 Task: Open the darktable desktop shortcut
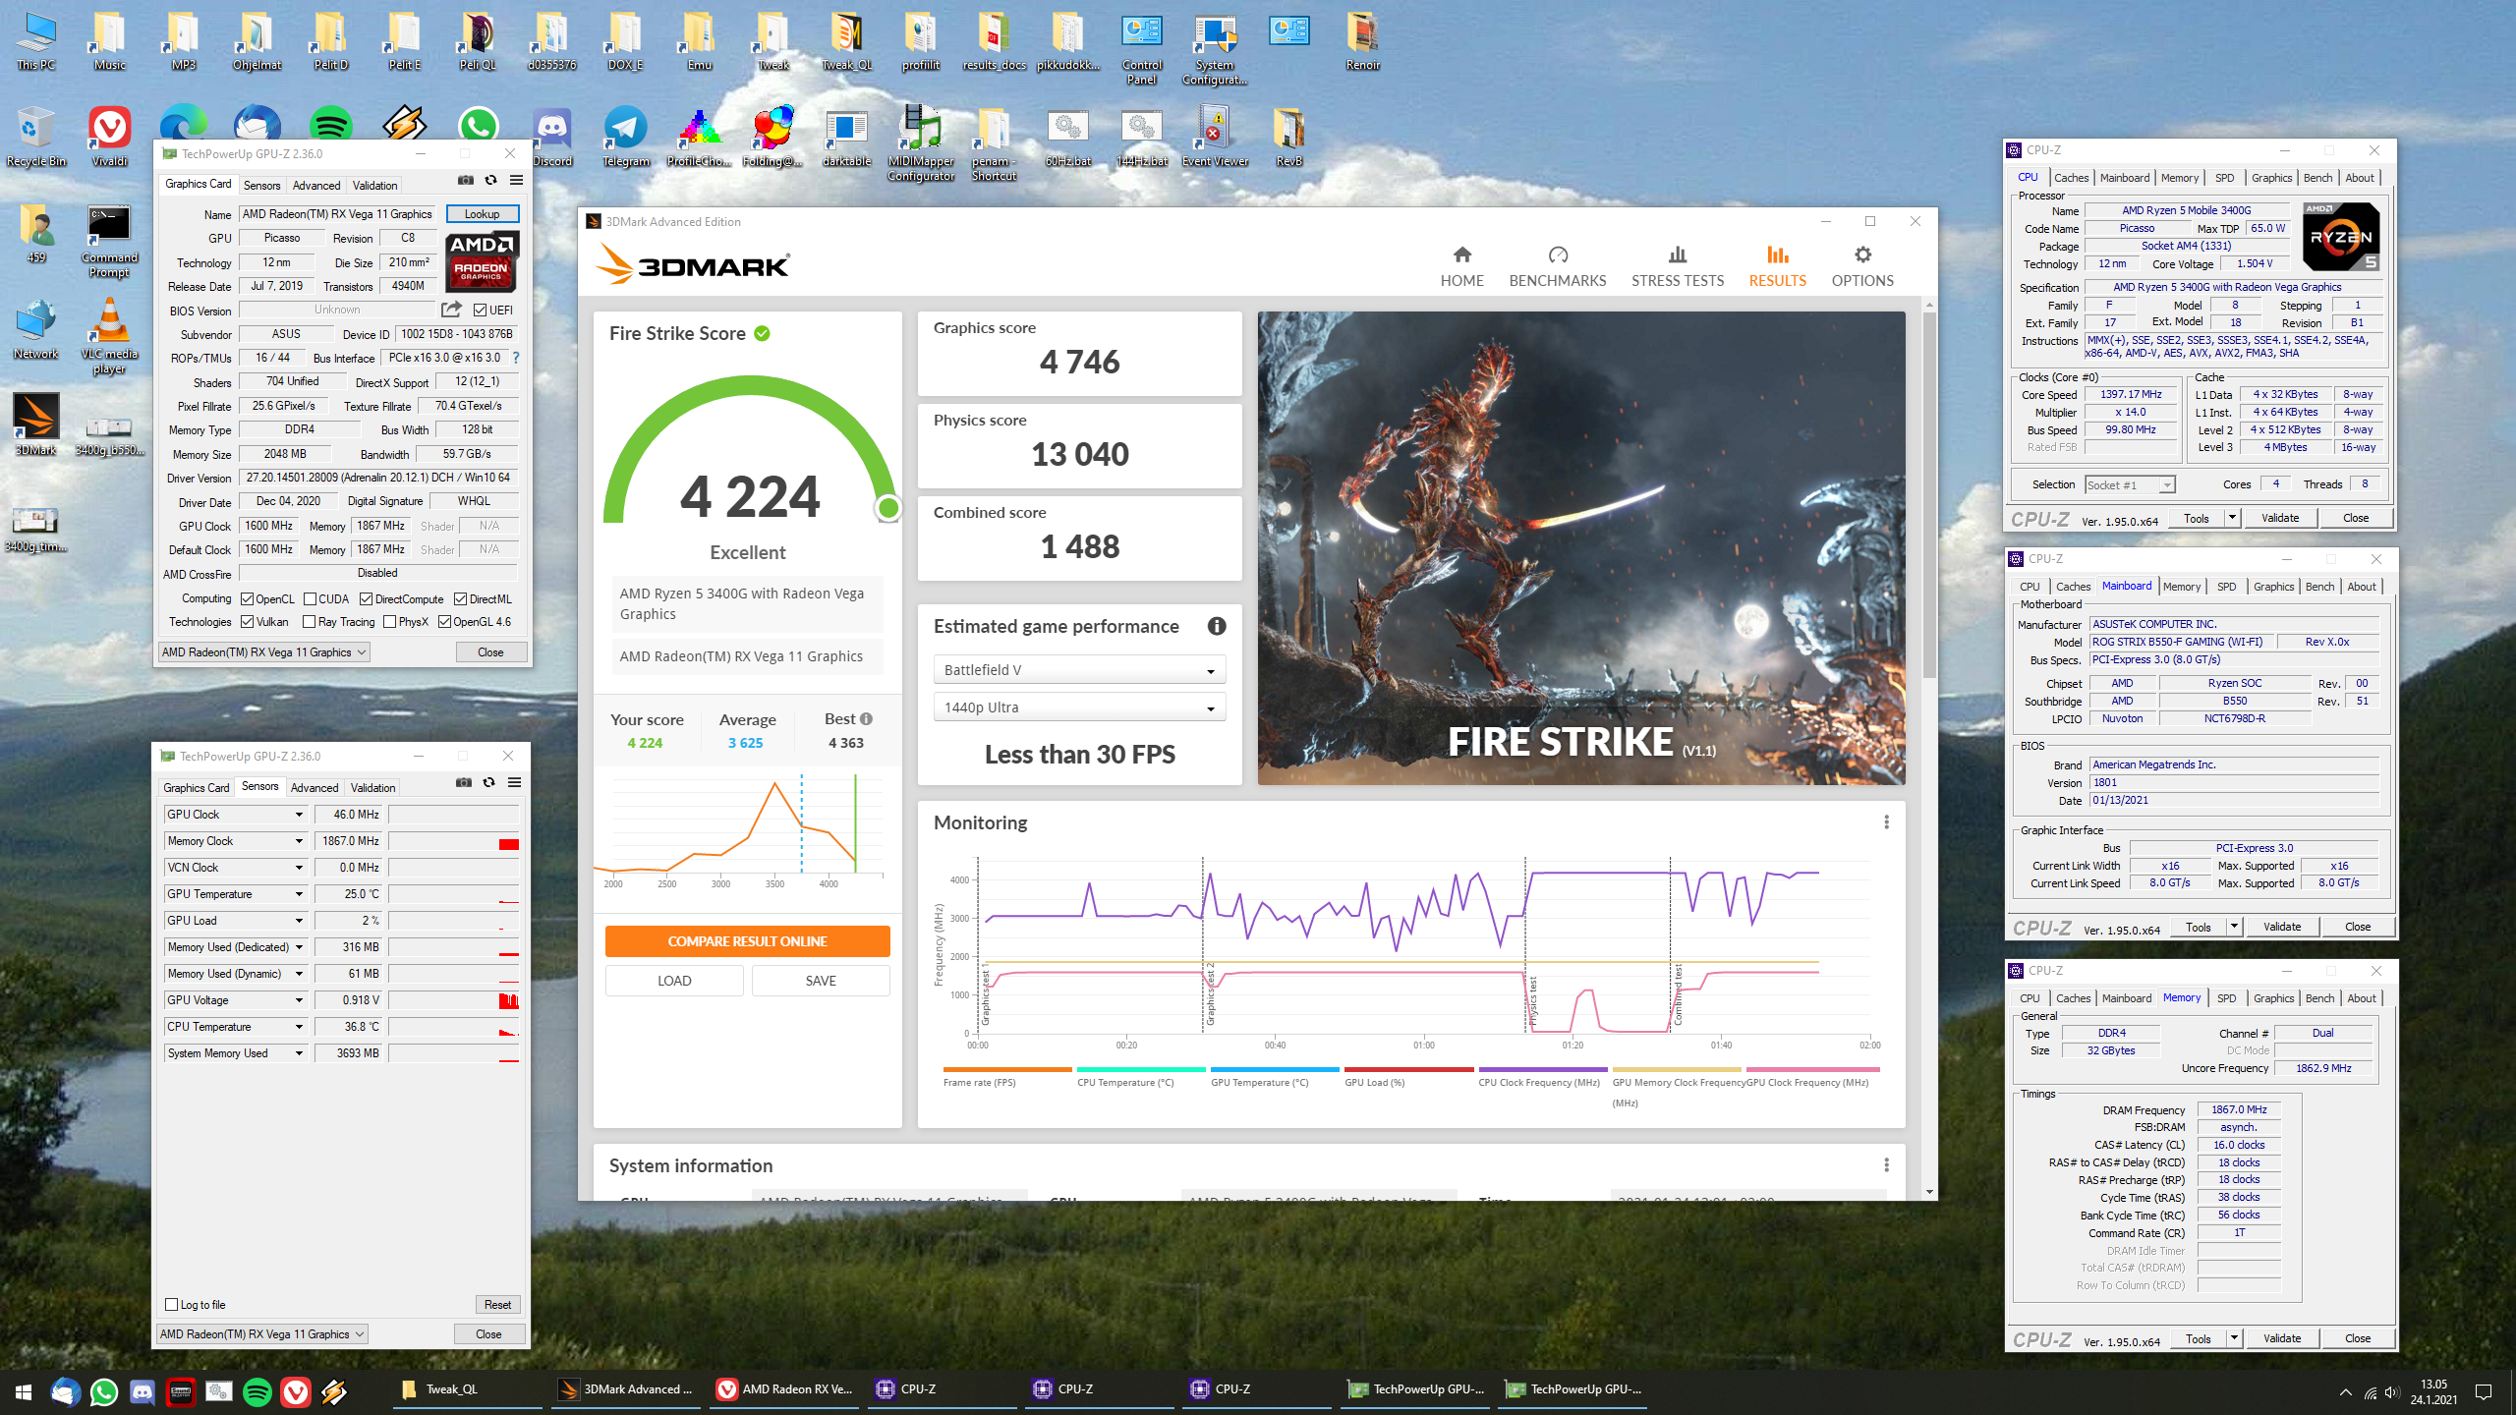point(846,138)
